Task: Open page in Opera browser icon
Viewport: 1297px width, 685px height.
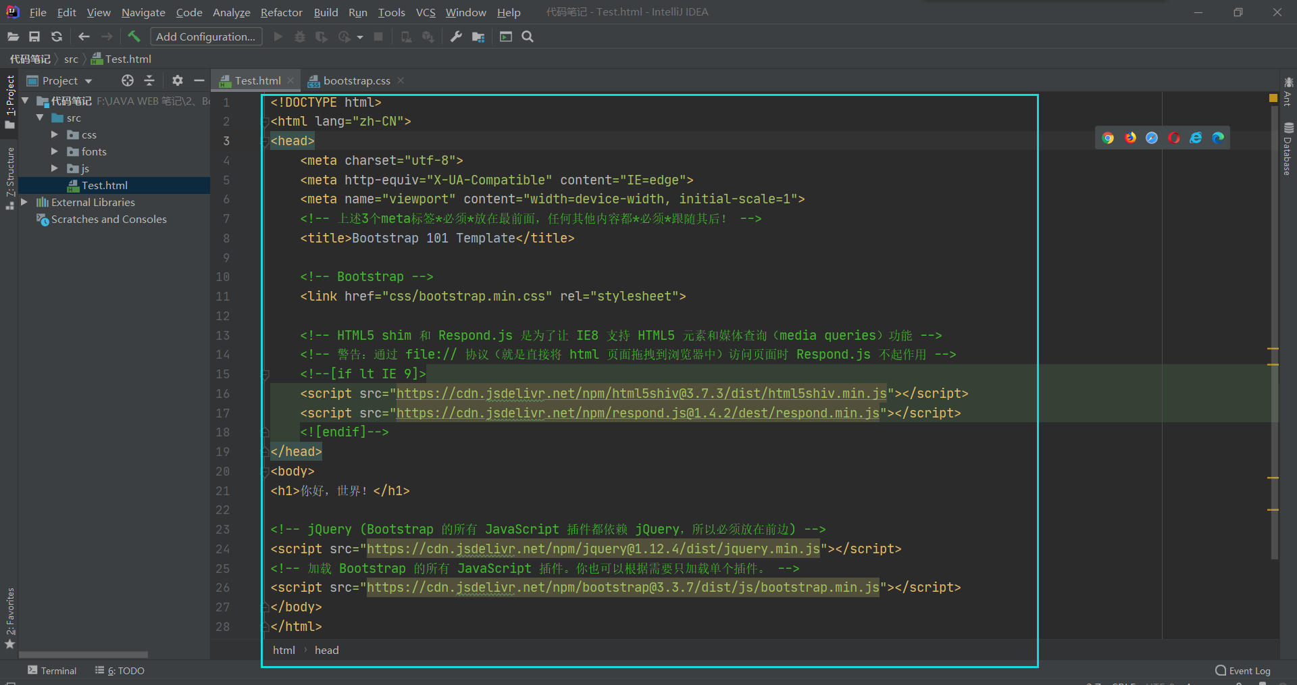Action: point(1174,138)
